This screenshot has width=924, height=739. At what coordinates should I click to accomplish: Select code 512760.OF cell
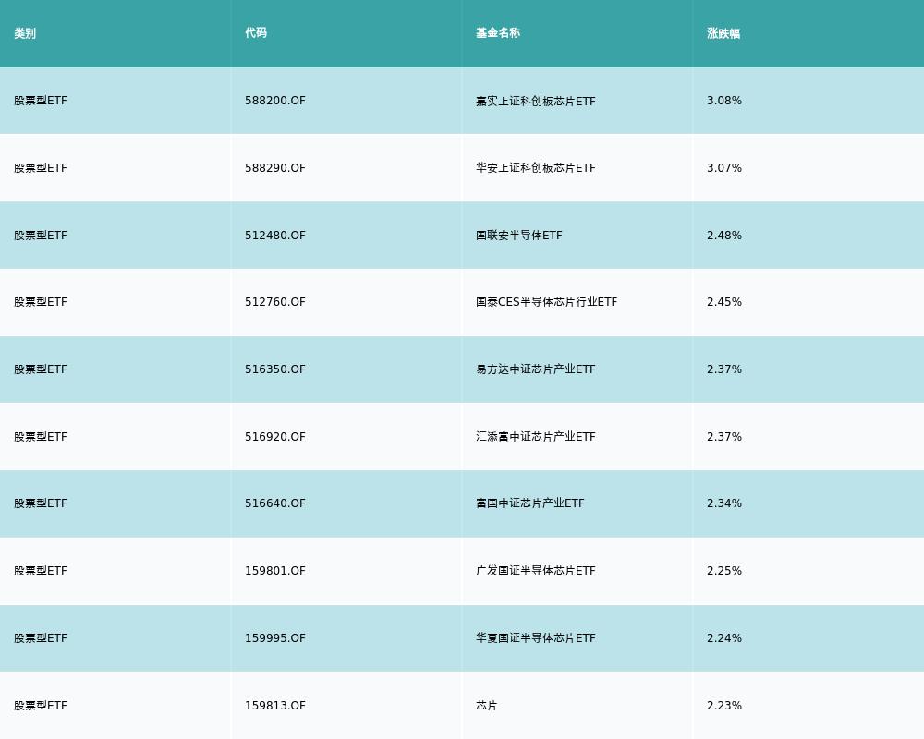point(275,302)
